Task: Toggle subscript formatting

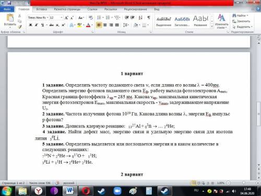Action: [x=57, y=25]
